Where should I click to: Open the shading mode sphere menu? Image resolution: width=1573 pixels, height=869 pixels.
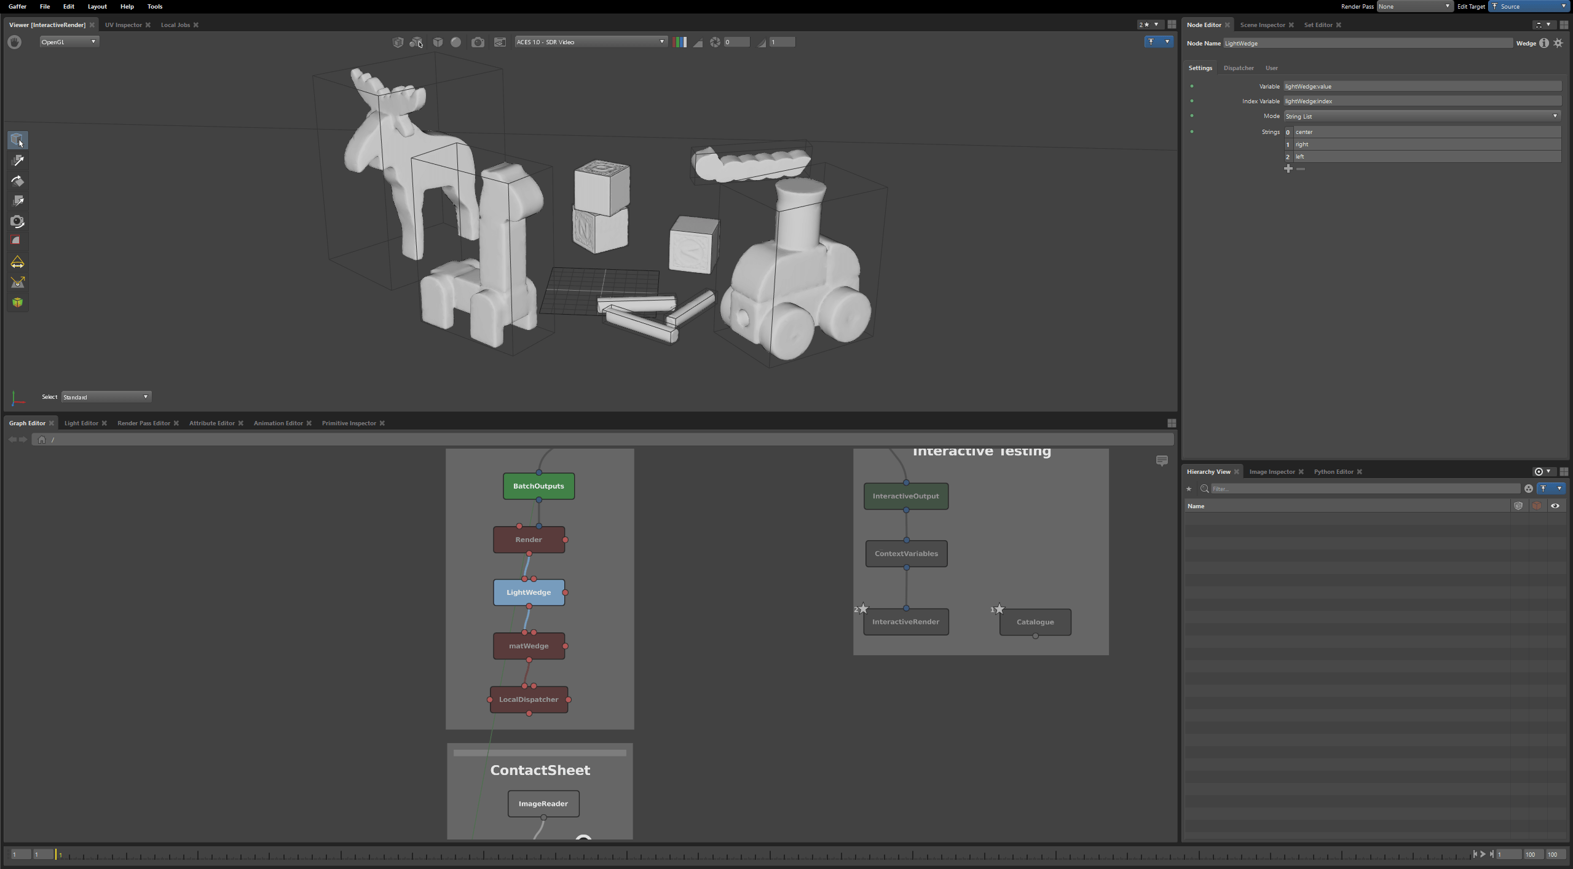tap(456, 42)
